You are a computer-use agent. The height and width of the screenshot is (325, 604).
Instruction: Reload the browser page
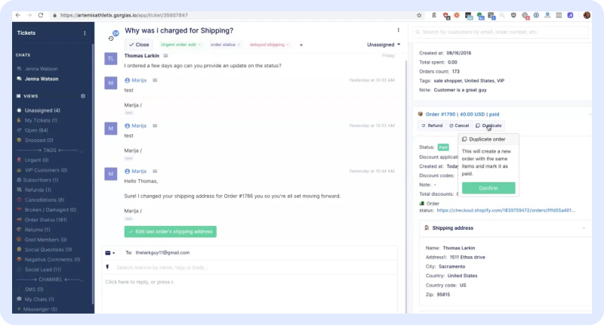click(41, 15)
